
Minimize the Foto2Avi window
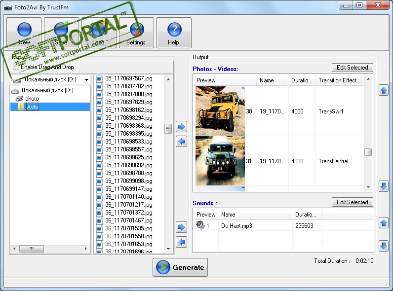click(x=346, y=5)
